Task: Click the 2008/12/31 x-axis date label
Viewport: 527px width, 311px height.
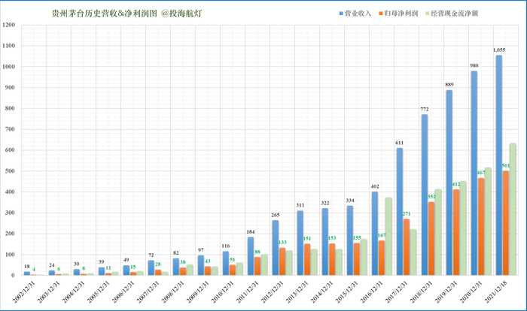Action: coord(172,291)
